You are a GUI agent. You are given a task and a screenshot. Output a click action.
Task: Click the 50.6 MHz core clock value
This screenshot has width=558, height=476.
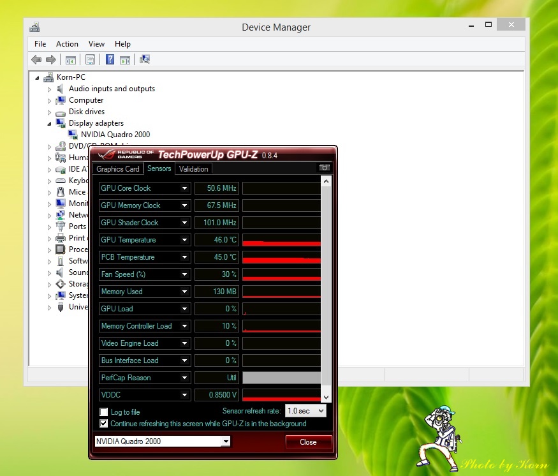tap(217, 188)
